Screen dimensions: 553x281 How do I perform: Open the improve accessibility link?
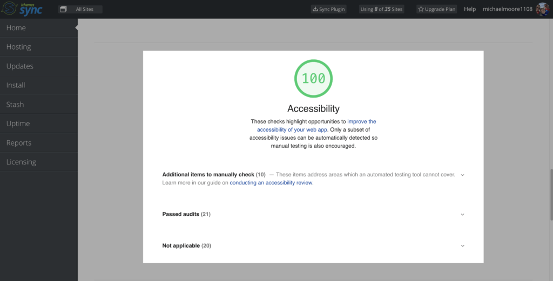click(316, 125)
